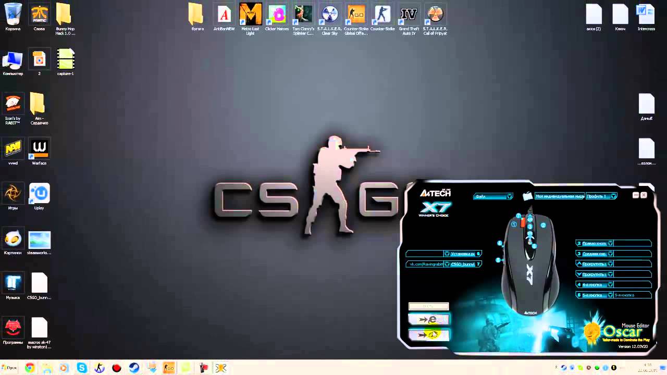Open the Warface shortcut
This screenshot has height=375, width=667.
pos(39,153)
